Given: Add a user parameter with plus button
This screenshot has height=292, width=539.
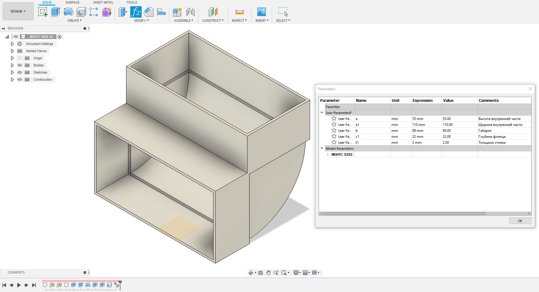Looking at the screenshot, I should 351,112.
